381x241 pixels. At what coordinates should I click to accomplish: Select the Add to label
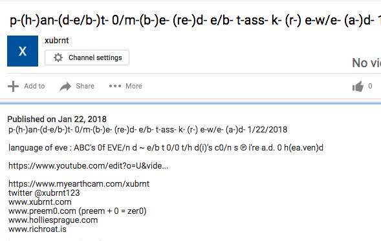34,86
